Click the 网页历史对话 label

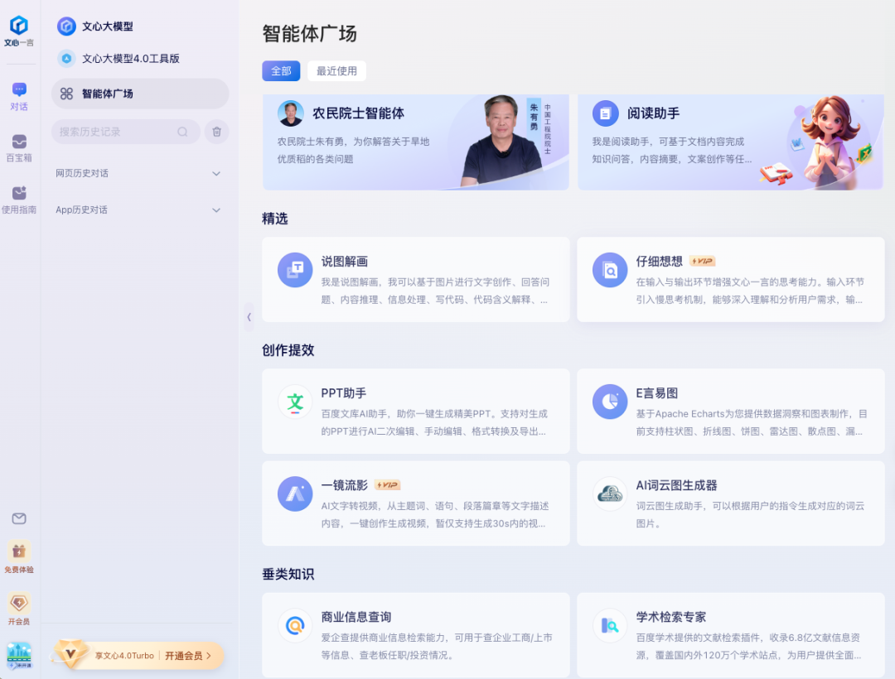[81, 173]
